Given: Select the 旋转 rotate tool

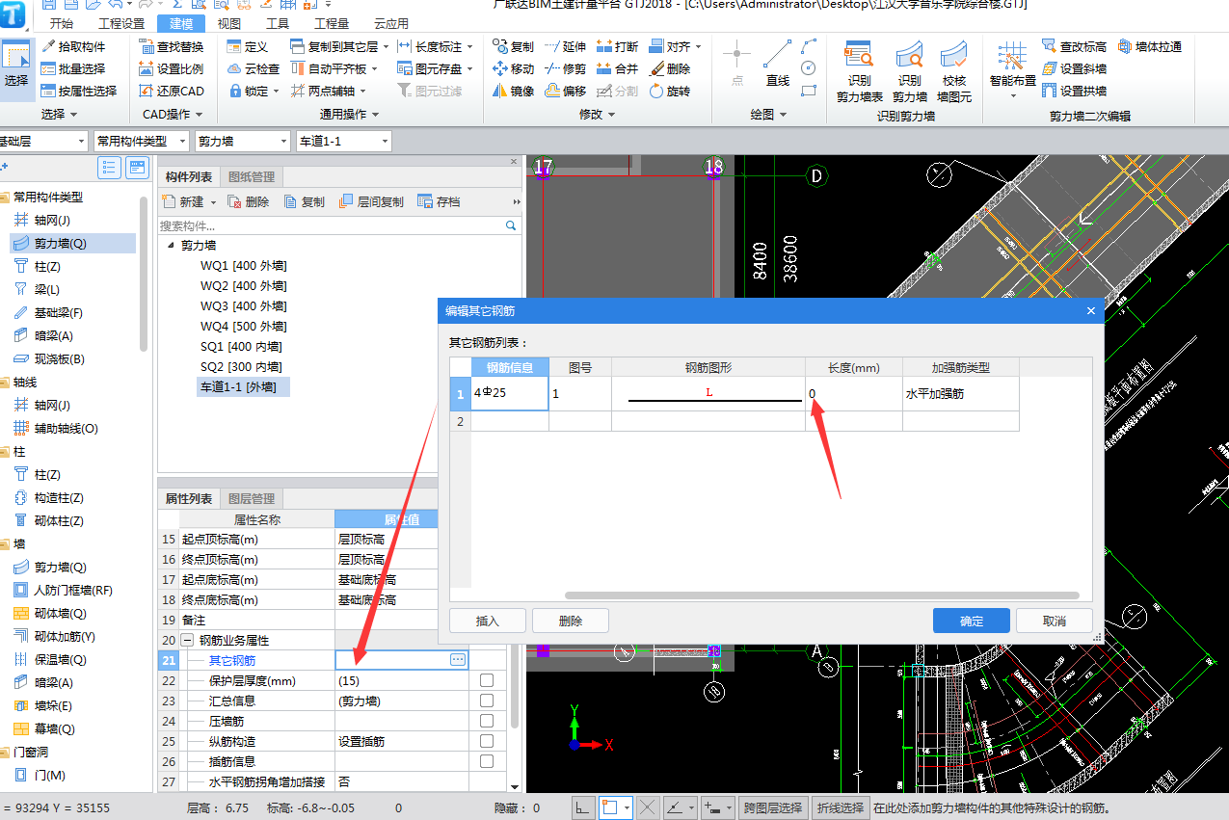Looking at the screenshot, I should pyautogui.click(x=669, y=91).
